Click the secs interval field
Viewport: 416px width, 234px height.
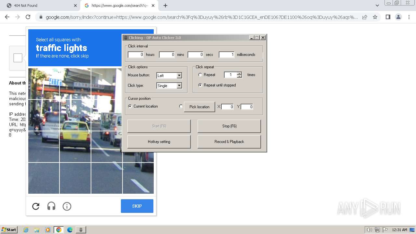click(x=196, y=55)
